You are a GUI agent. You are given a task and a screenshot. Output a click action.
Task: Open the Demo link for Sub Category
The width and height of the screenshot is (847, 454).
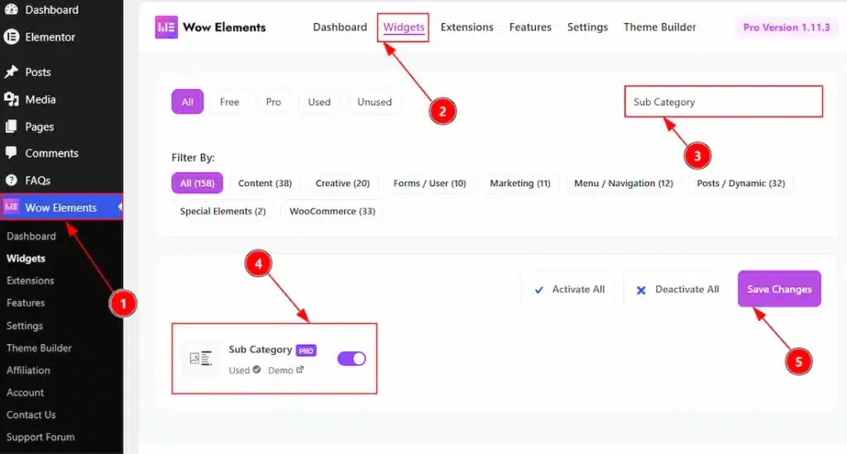click(x=285, y=370)
